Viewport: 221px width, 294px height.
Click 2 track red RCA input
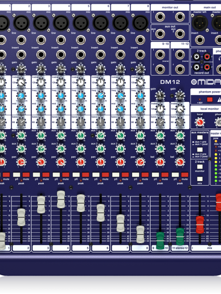[207, 56]
